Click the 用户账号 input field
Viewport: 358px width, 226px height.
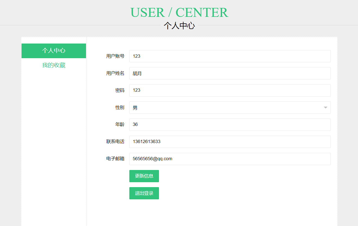pyautogui.click(x=230, y=56)
